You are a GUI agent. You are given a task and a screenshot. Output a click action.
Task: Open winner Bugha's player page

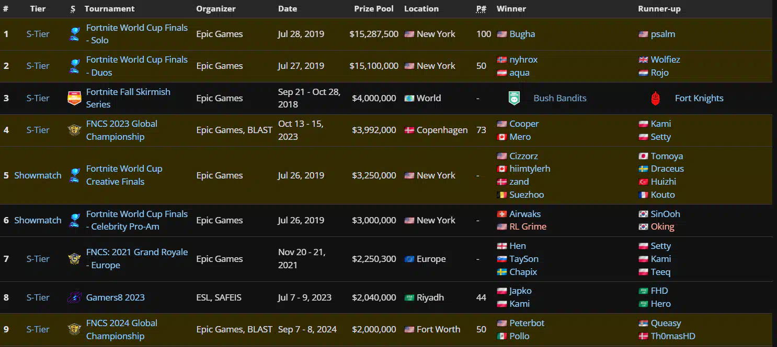tap(522, 34)
